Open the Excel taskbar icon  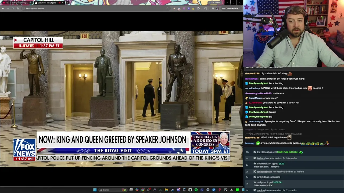coord(160,190)
